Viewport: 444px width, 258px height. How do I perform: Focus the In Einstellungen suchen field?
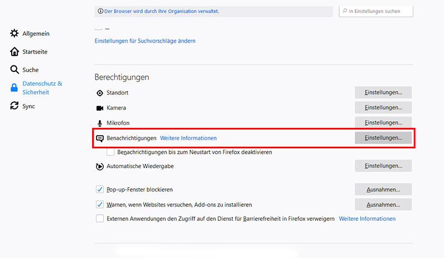click(376, 11)
